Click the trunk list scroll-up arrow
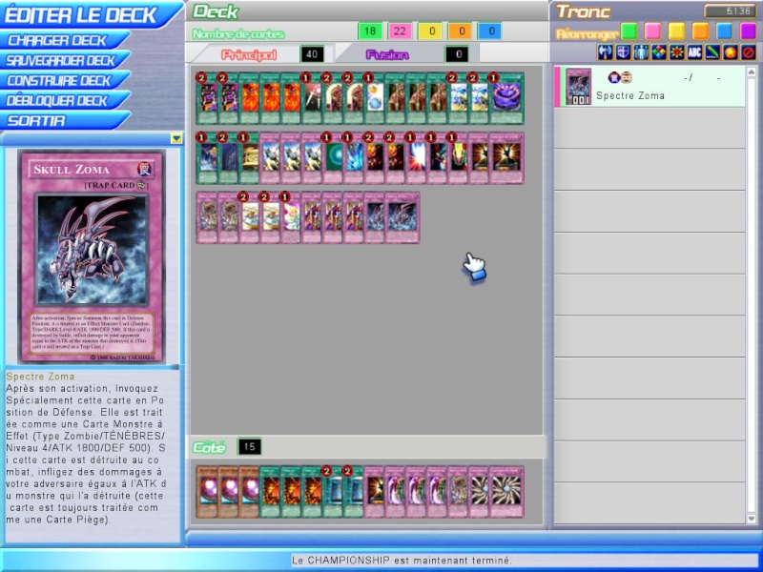This screenshot has width=763, height=572. (x=752, y=72)
